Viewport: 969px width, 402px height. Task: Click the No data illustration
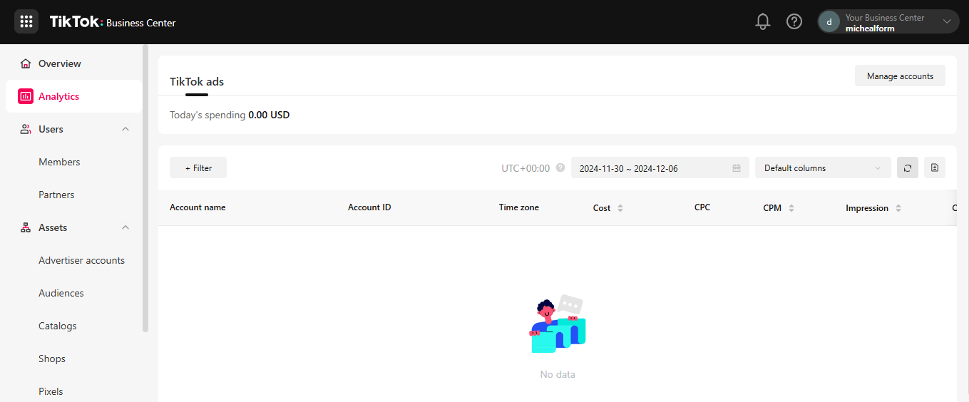[x=558, y=324]
